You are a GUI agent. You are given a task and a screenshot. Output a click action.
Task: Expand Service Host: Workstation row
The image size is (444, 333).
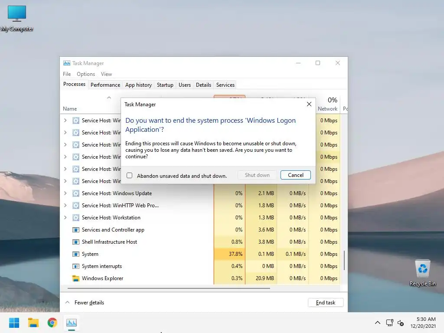(x=65, y=218)
